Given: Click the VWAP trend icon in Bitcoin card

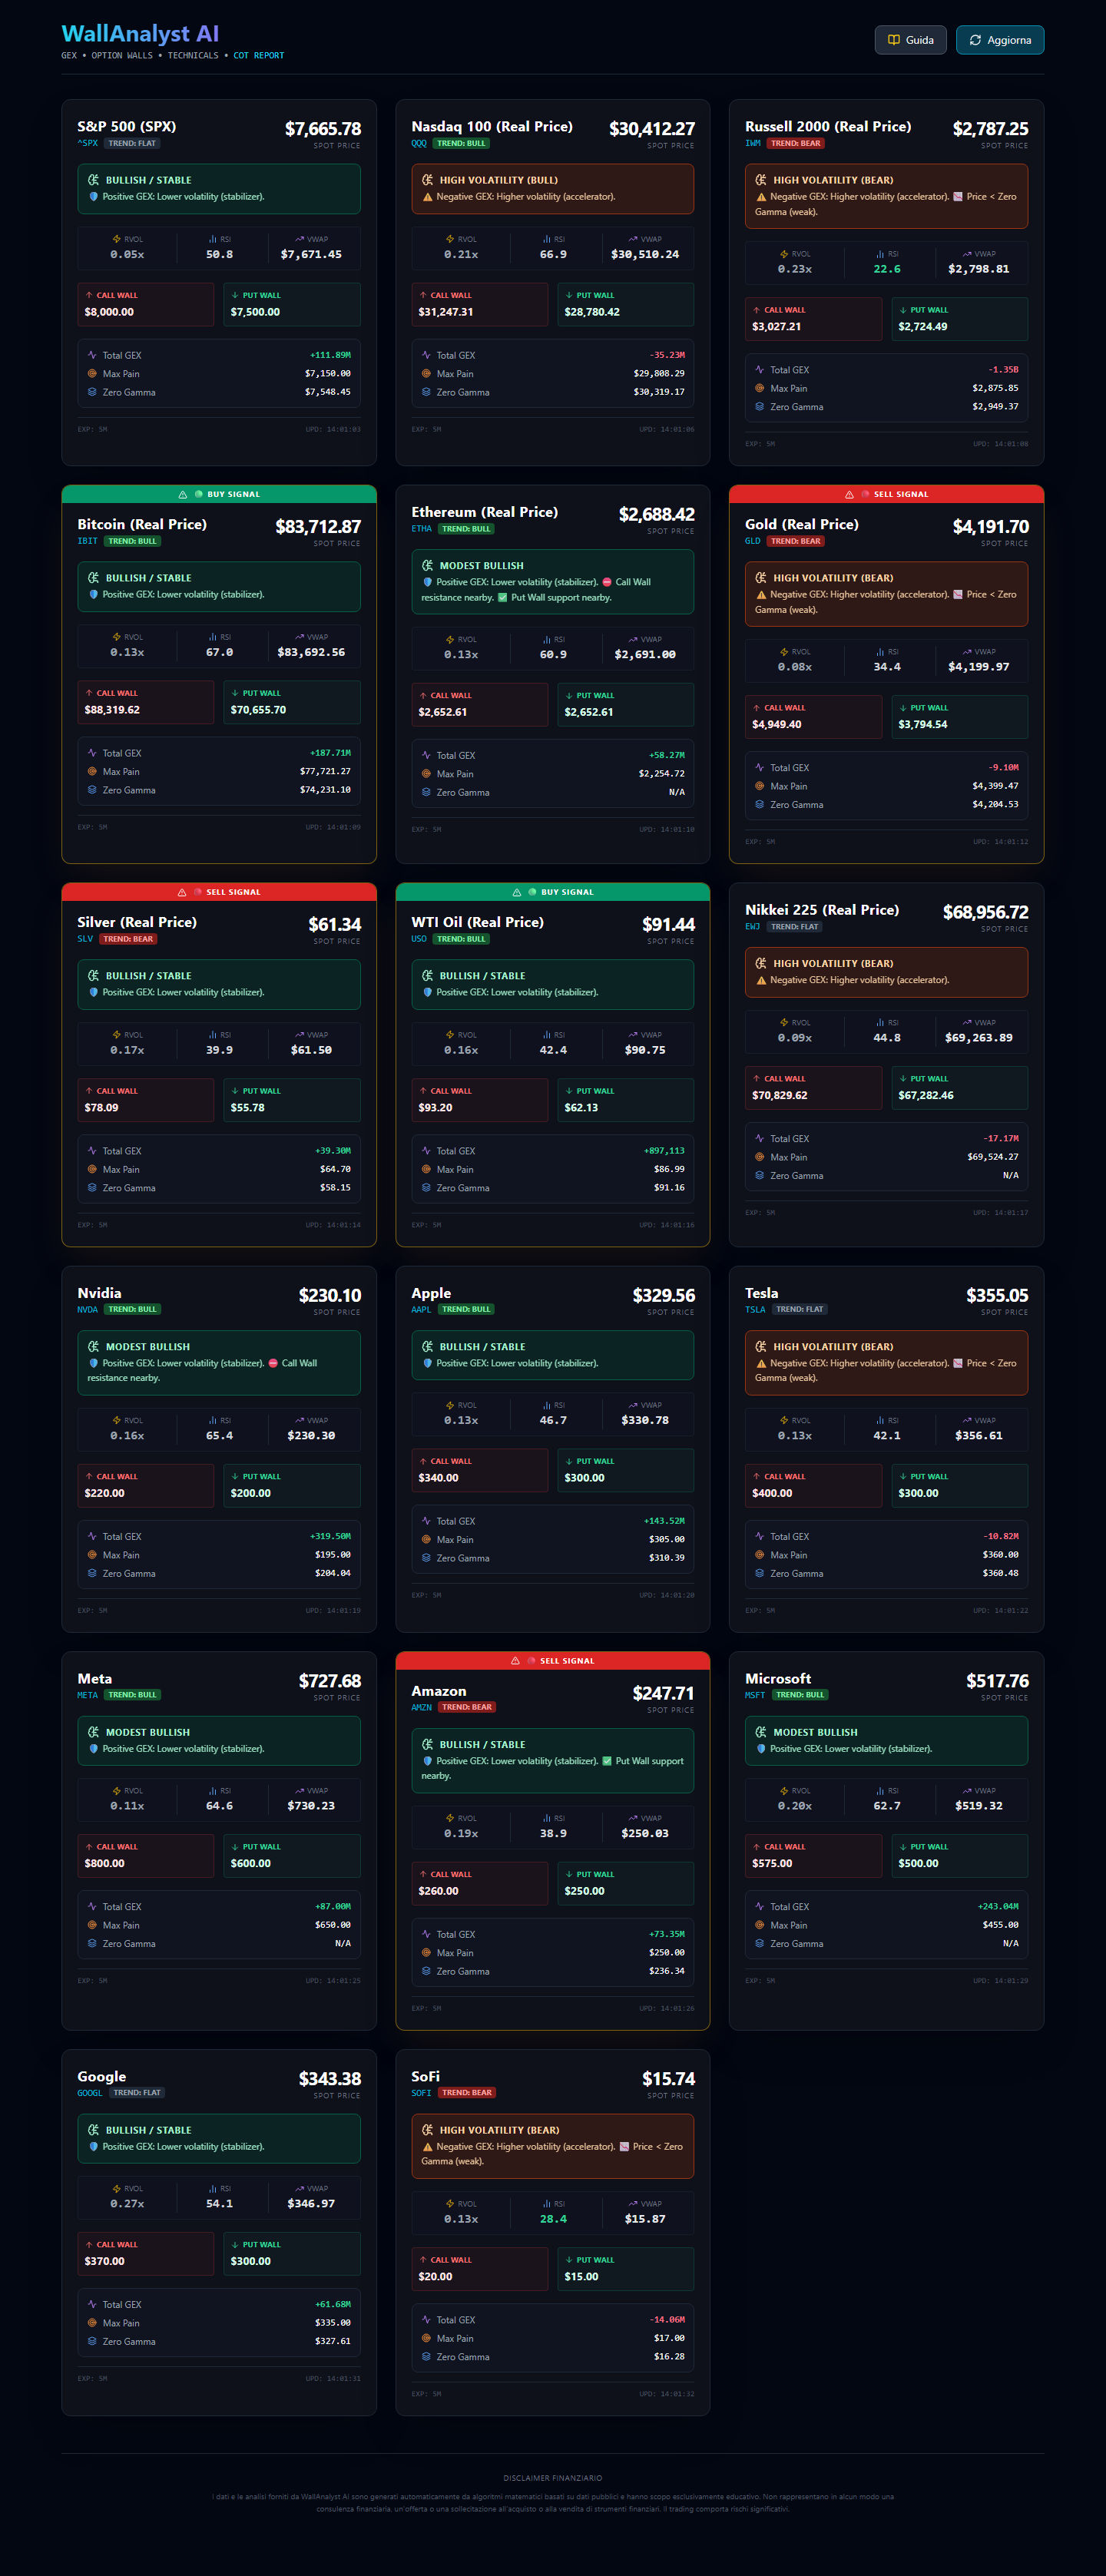Looking at the screenshot, I should coord(299,637).
